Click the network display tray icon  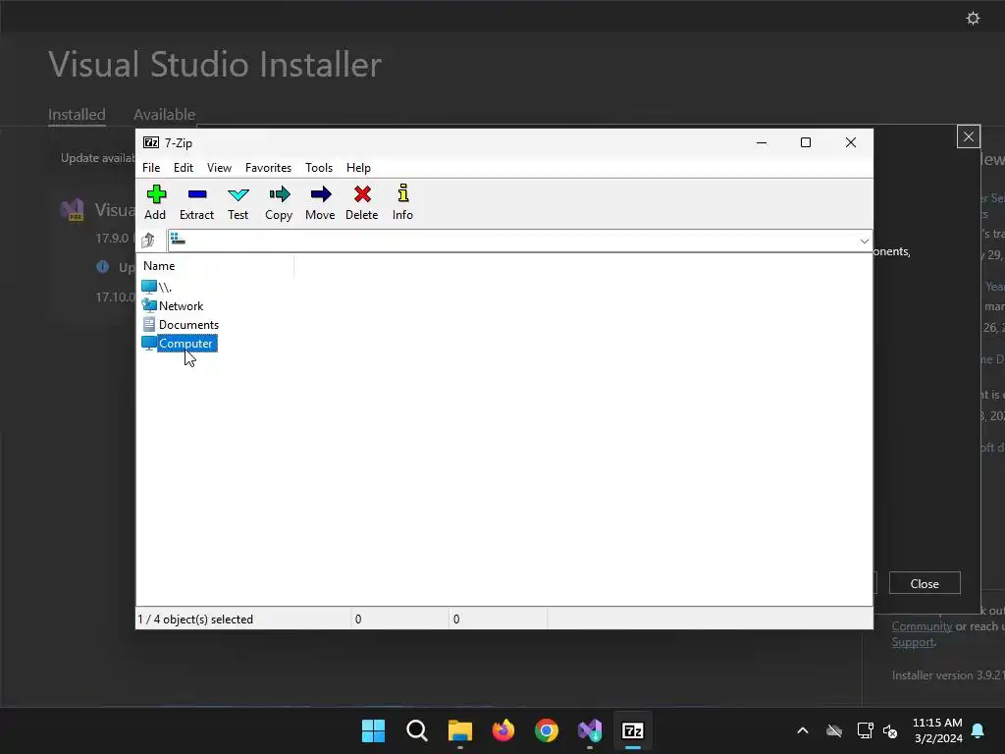coord(866,730)
